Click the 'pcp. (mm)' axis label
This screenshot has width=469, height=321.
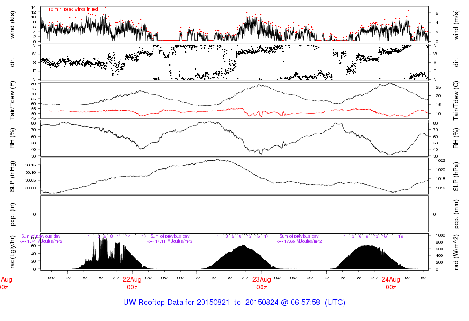click(x=456, y=214)
